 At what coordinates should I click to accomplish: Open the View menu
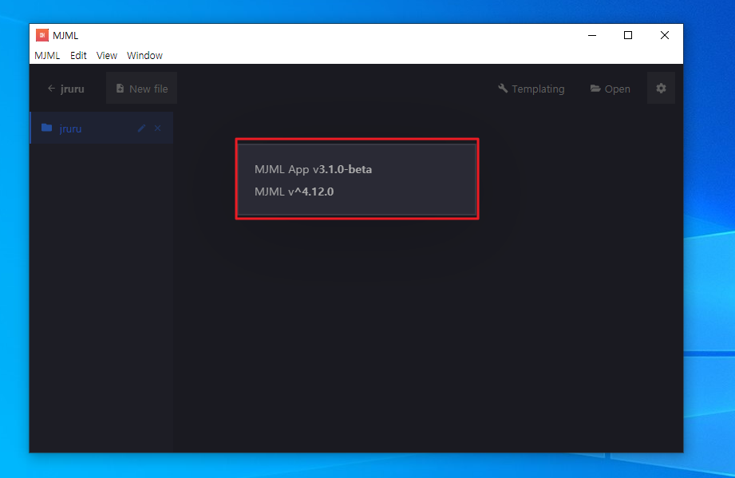(107, 55)
